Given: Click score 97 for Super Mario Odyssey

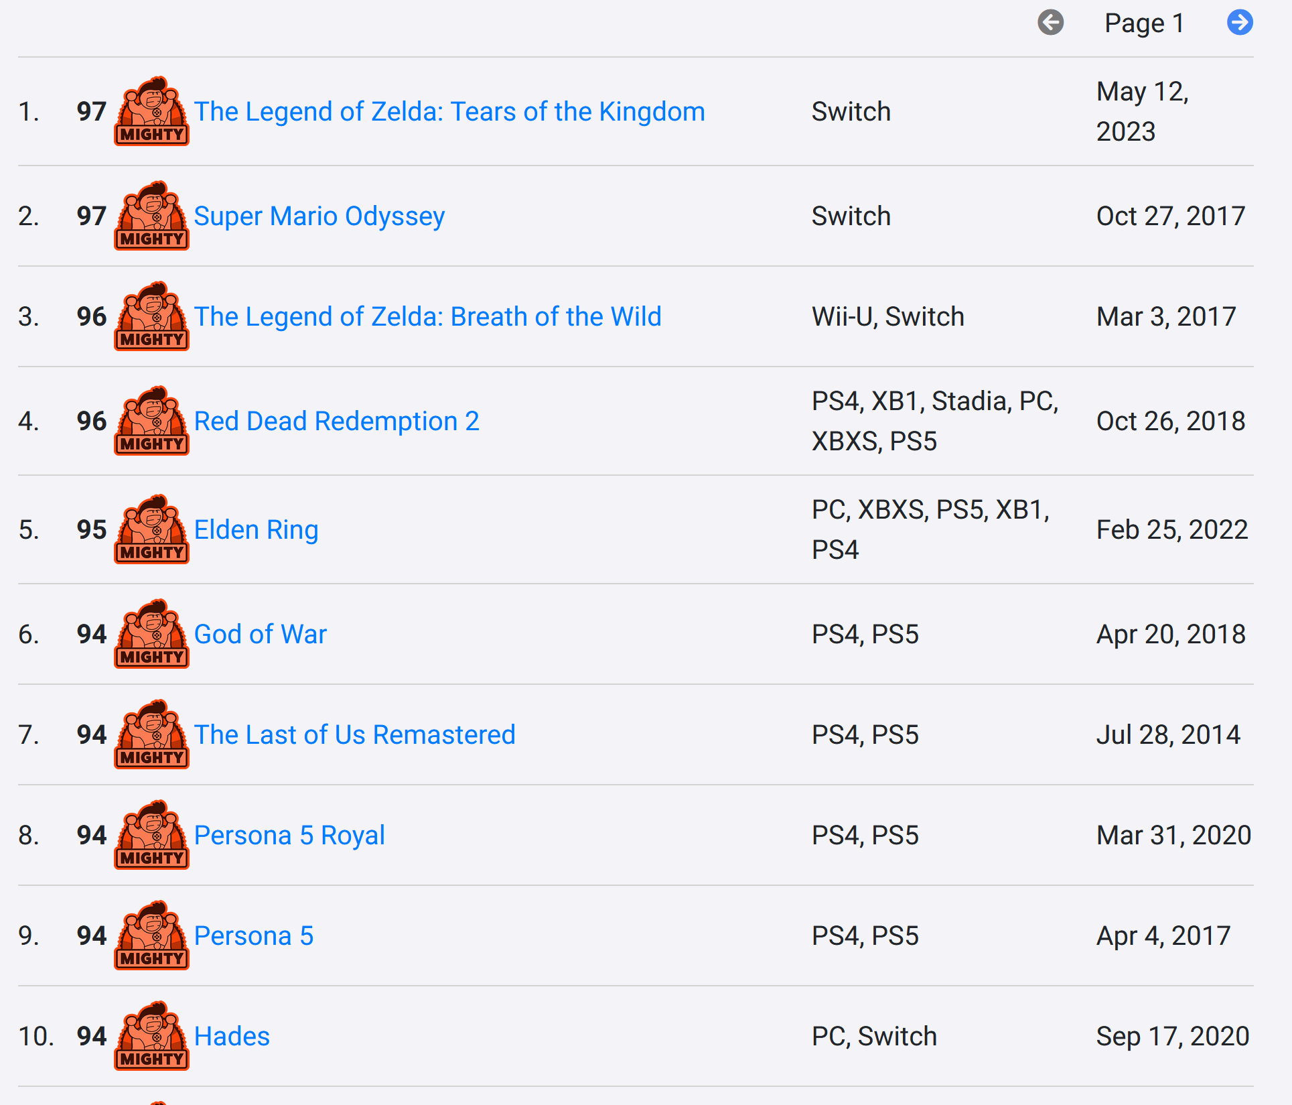Looking at the screenshot, I should click(92, 216).
